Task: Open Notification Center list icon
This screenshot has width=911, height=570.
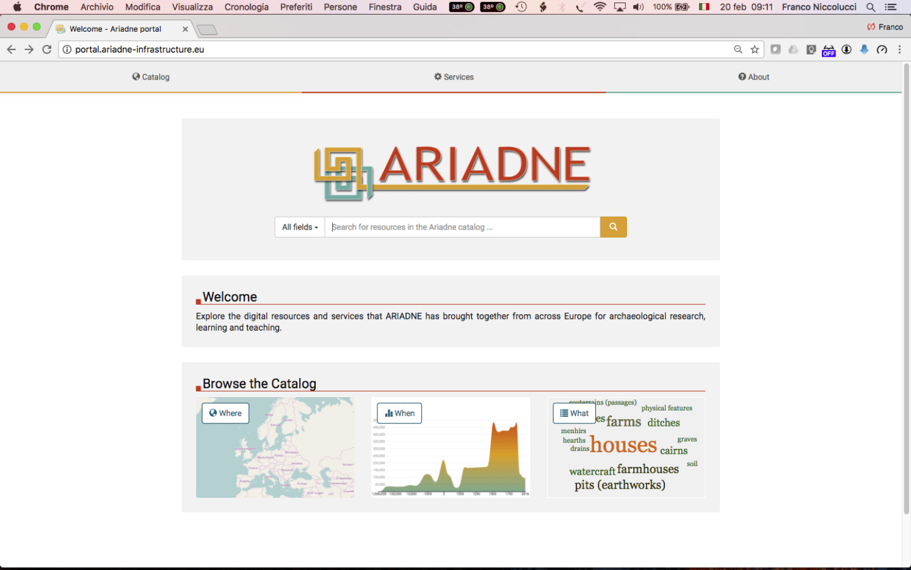Action: [x=891, y=7]
